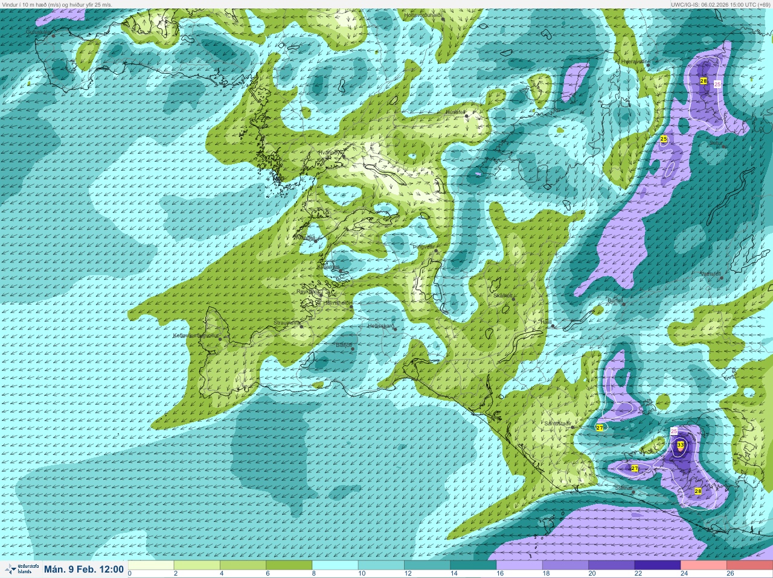
Task: Click the Kjalarnes station label
Action: 328,267
